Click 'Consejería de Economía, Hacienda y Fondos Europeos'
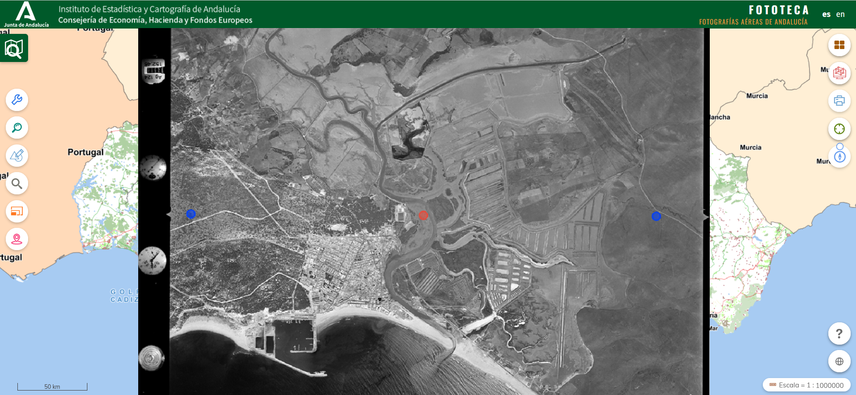Image resolution: width=856 pixels, height=395 pixels. point(155,20)
